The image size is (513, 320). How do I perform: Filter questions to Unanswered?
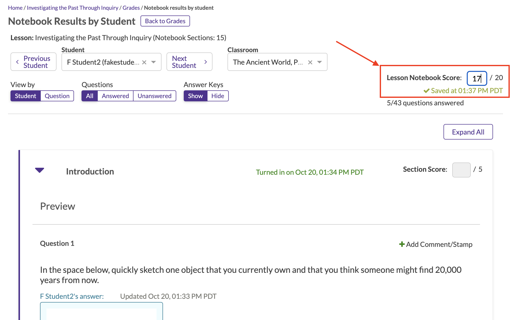click(x=154, y=96)
